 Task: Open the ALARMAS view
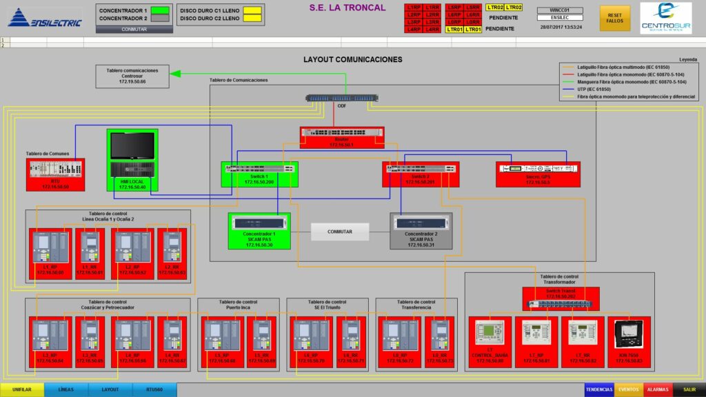pyautogui.click(x=658, y=389)
